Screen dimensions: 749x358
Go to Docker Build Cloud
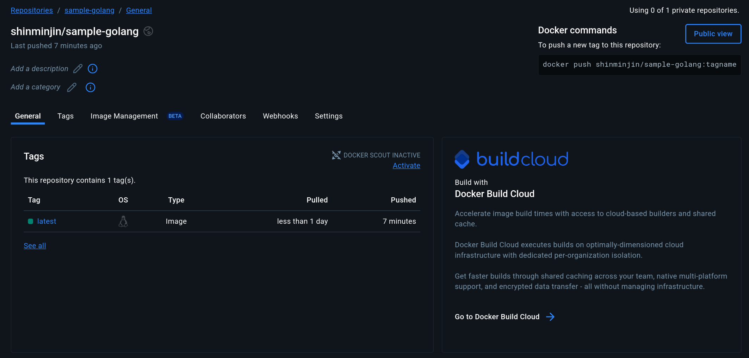(497, 317)
